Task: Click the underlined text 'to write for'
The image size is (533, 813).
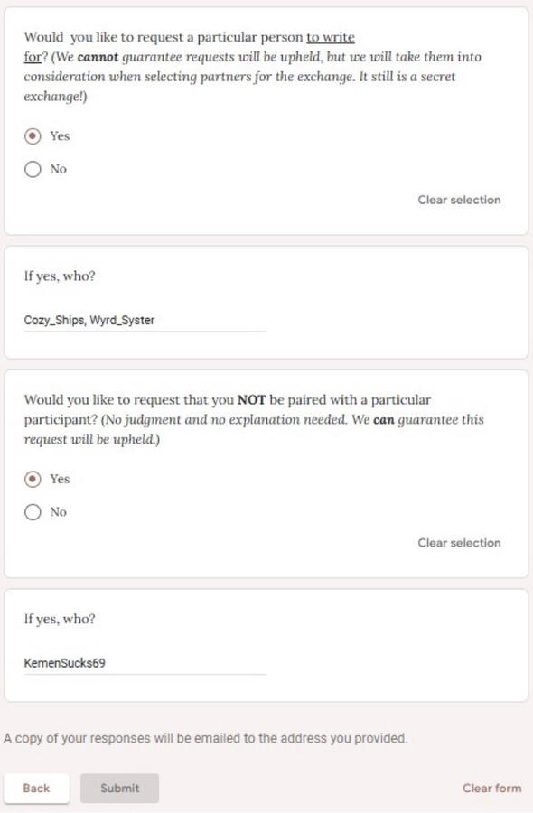Action: 325,37
